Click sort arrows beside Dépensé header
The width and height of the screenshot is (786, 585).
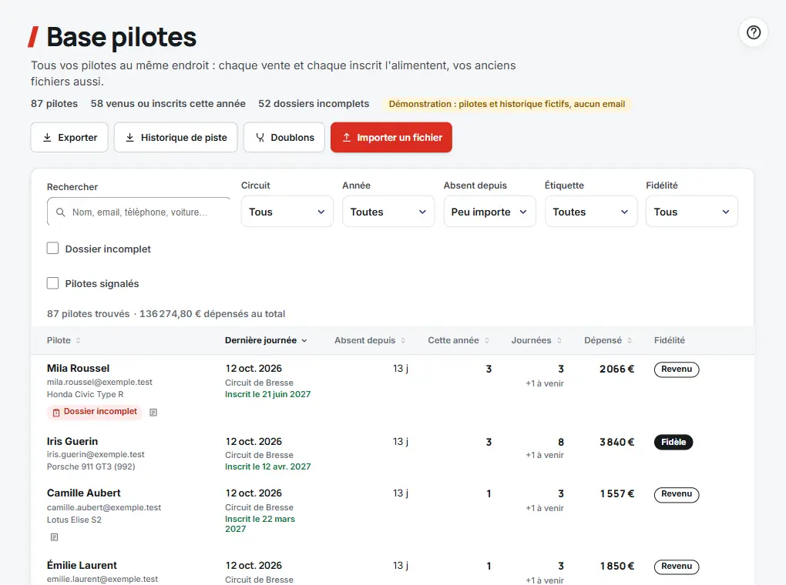pyautogui.click(x=629, y=340)
